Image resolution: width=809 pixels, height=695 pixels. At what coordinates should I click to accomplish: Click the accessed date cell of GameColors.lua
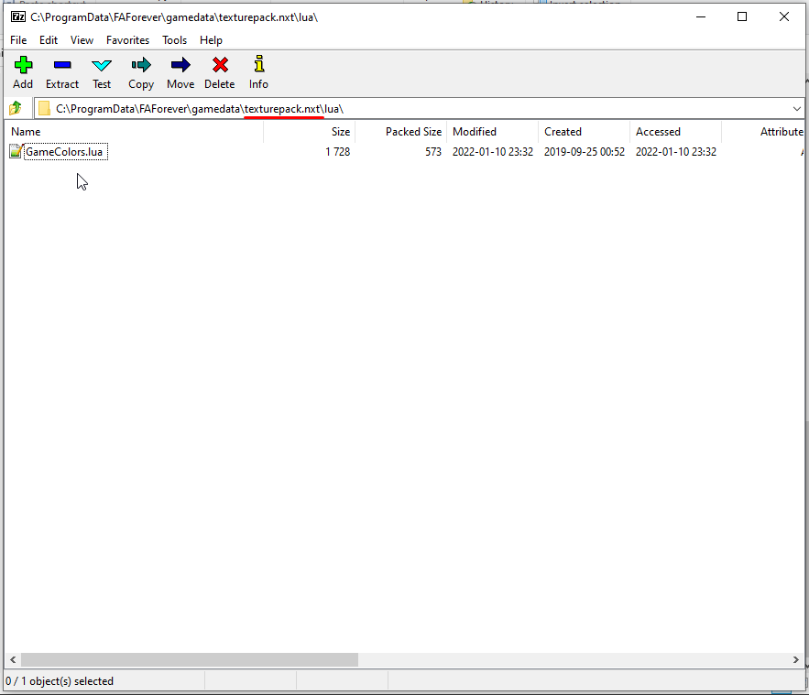tap(676, 152)
